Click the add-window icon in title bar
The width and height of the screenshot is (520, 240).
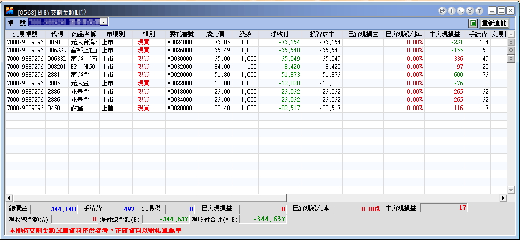click(x=461, y=10)
